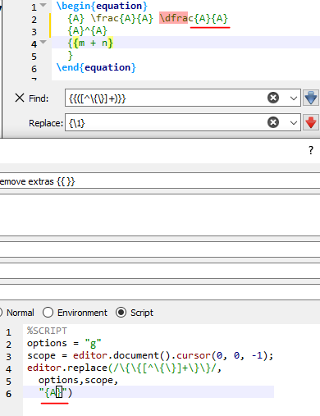Collapse the fold arrow on line 4
The height and width of the screenshot is (416, 320).
click(43, 42)
